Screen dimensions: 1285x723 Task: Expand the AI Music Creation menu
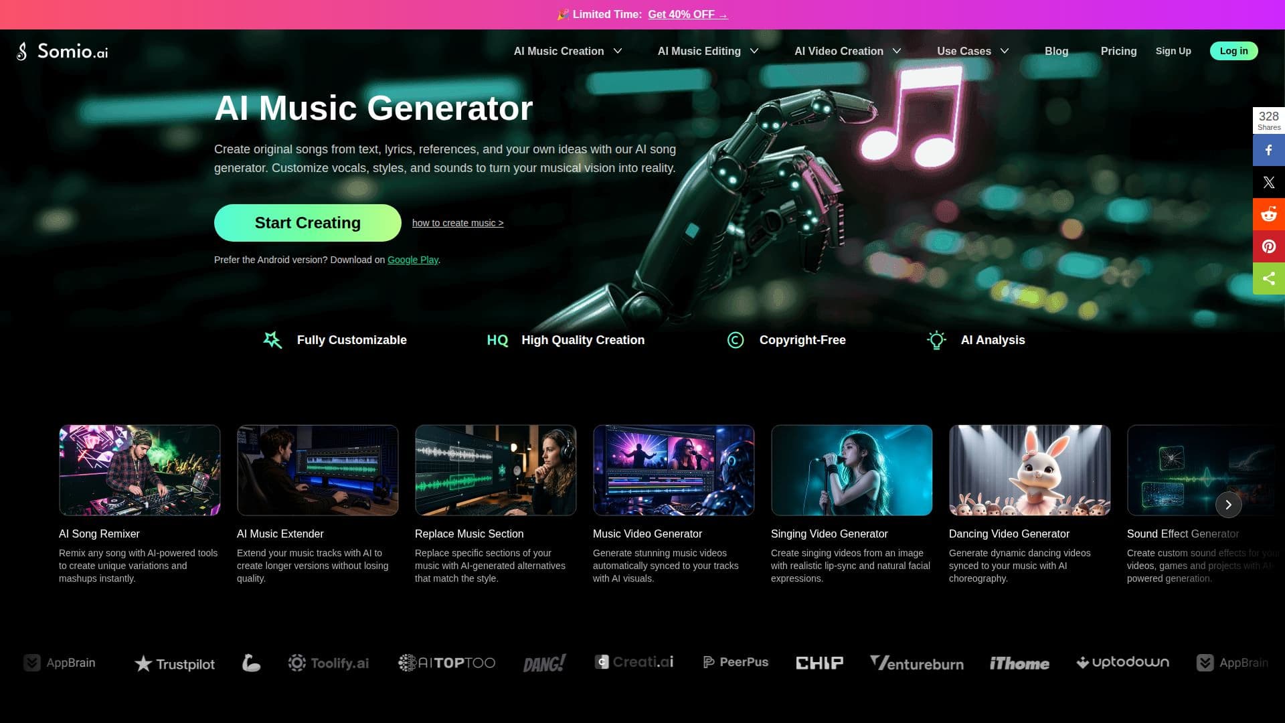[x=568, y=51]
